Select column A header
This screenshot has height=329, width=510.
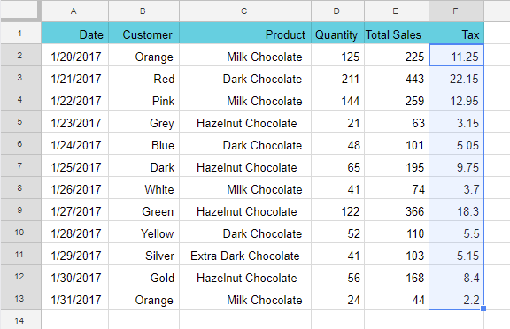(x=74, y=11)
